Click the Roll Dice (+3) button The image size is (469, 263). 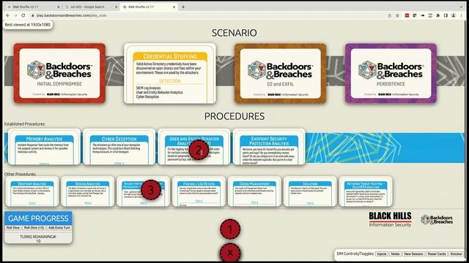pos(34,227)
